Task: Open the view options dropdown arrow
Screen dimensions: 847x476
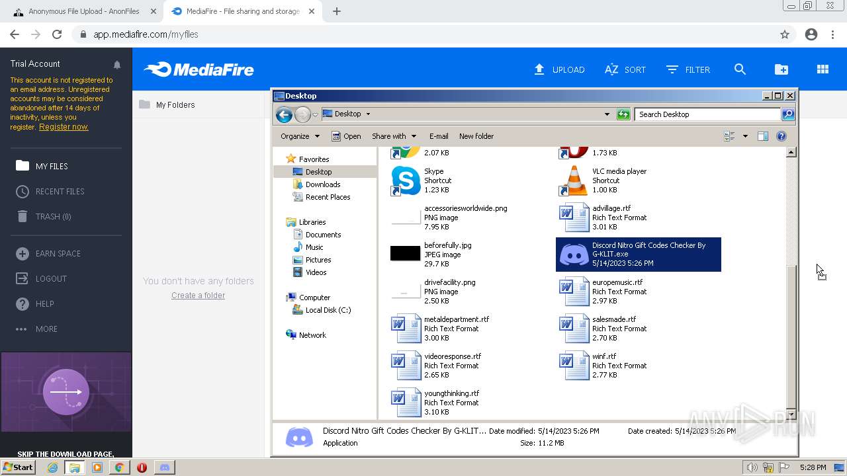Action: [x=745, y=136]
